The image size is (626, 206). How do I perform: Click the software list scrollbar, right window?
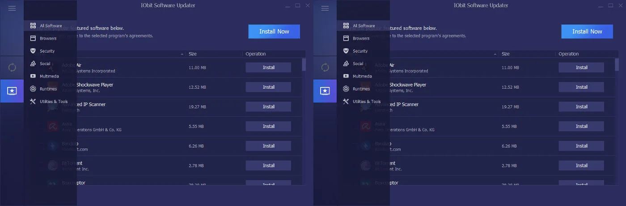pyautogui.click(x=617, y=64)
